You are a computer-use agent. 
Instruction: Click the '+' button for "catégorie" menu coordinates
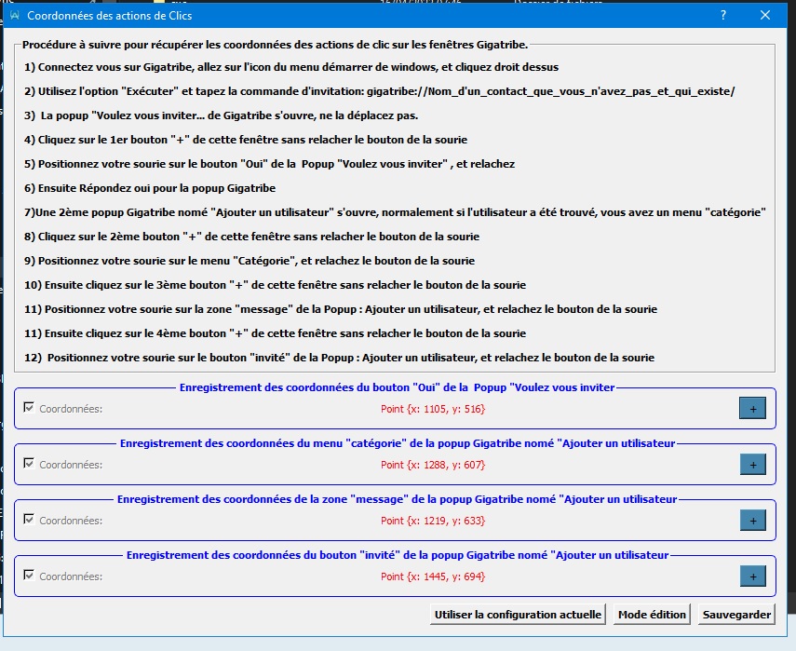pos(752,465)
